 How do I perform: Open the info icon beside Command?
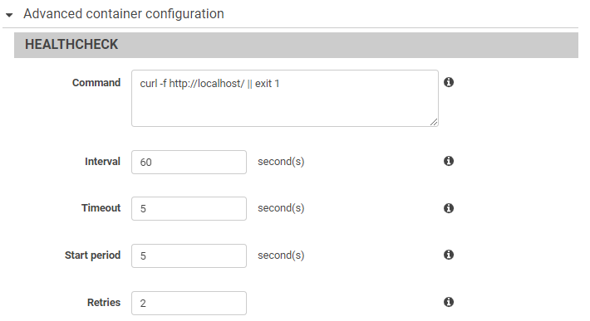449,82
